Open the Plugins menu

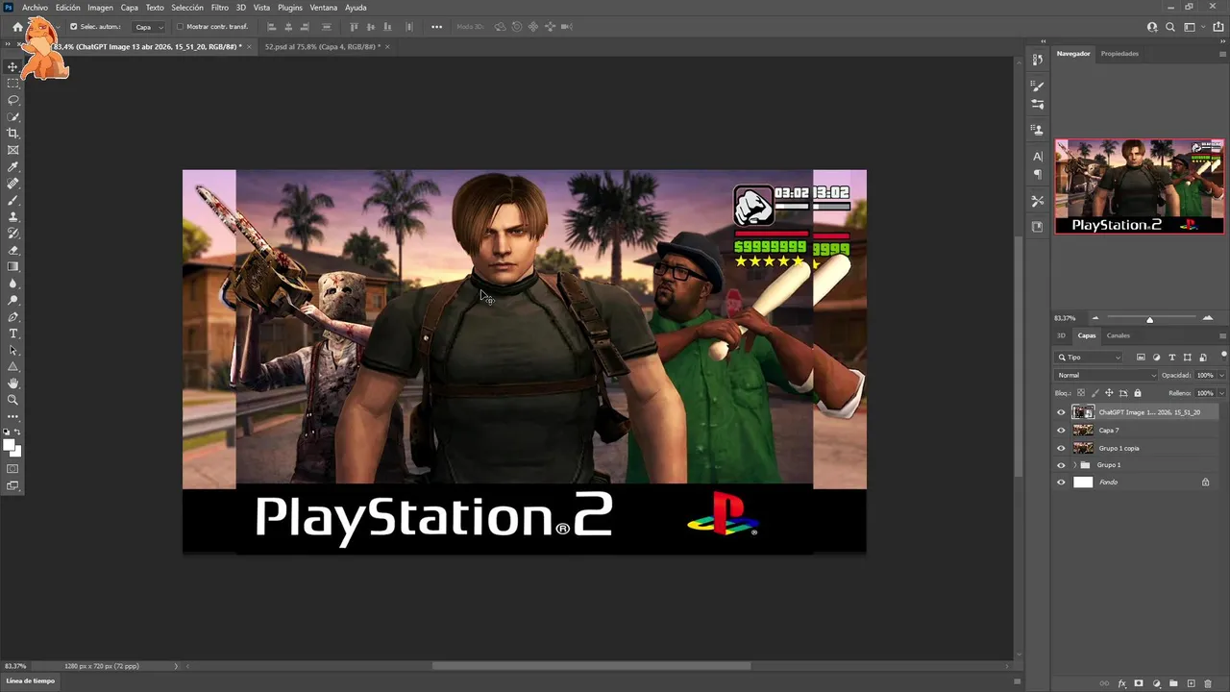tap(290, 8)
